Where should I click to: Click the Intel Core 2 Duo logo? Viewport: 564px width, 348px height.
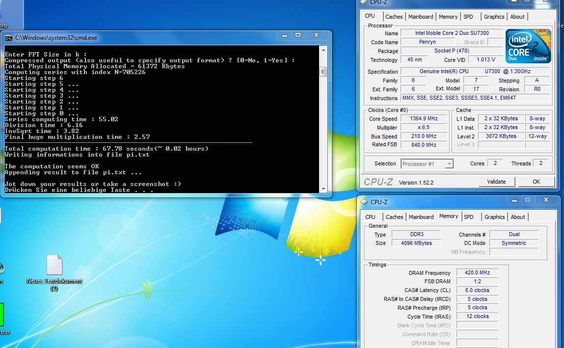click(528, 46)
